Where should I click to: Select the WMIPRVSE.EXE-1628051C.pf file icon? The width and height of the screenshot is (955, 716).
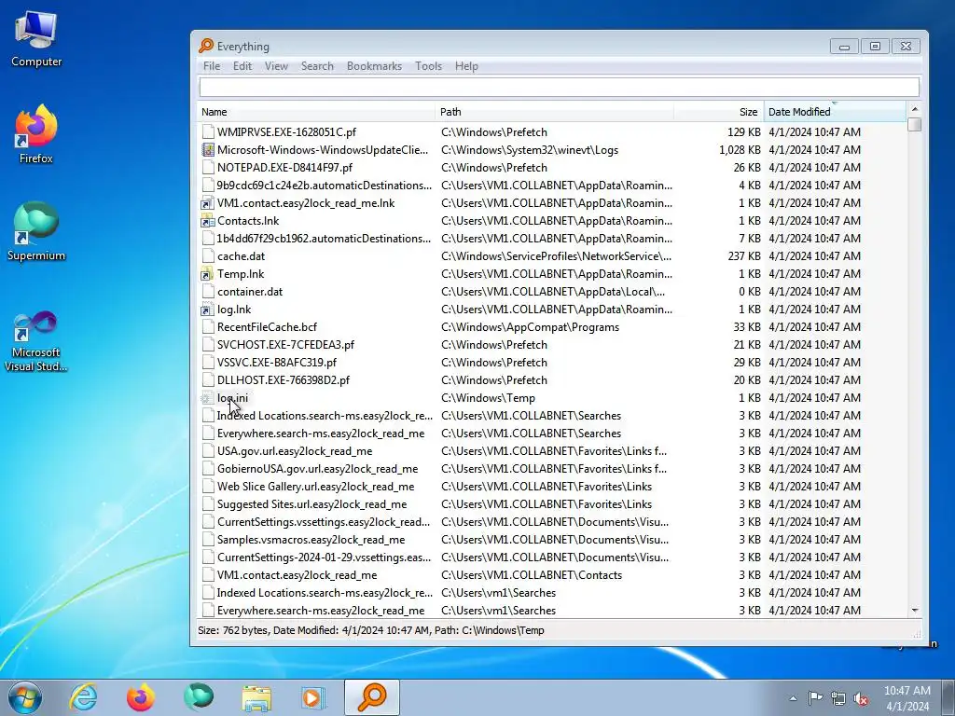tap(208, 132)
